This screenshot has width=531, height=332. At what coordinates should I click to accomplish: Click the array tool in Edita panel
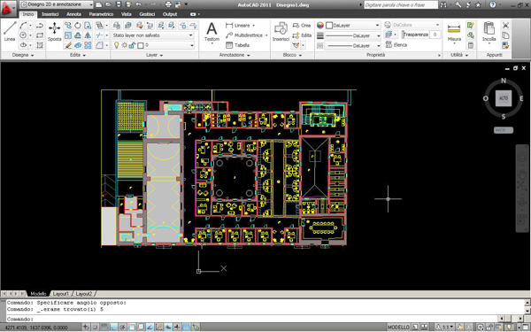88,45
